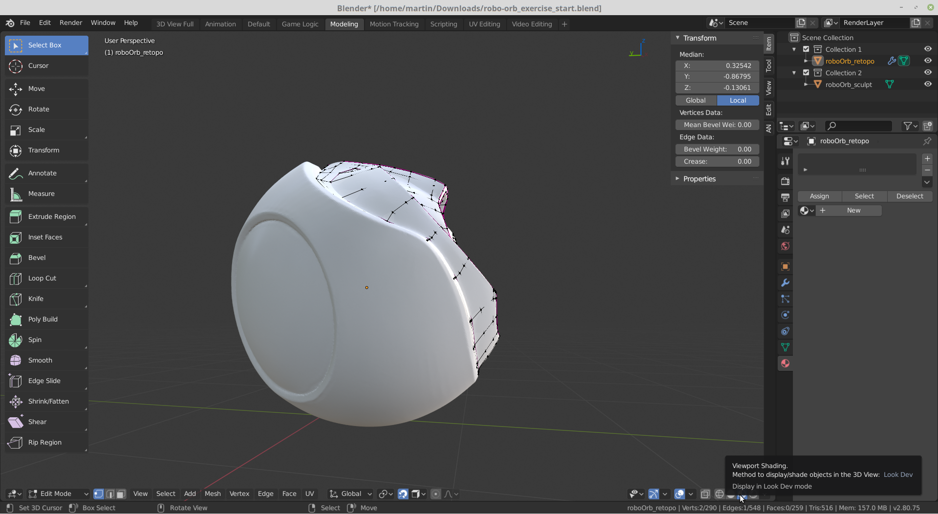Image resolution: width=938 pixels, height=514 pixels.
Task: Switch to UV Editing workspace
Action: click(x=484, y=24)
